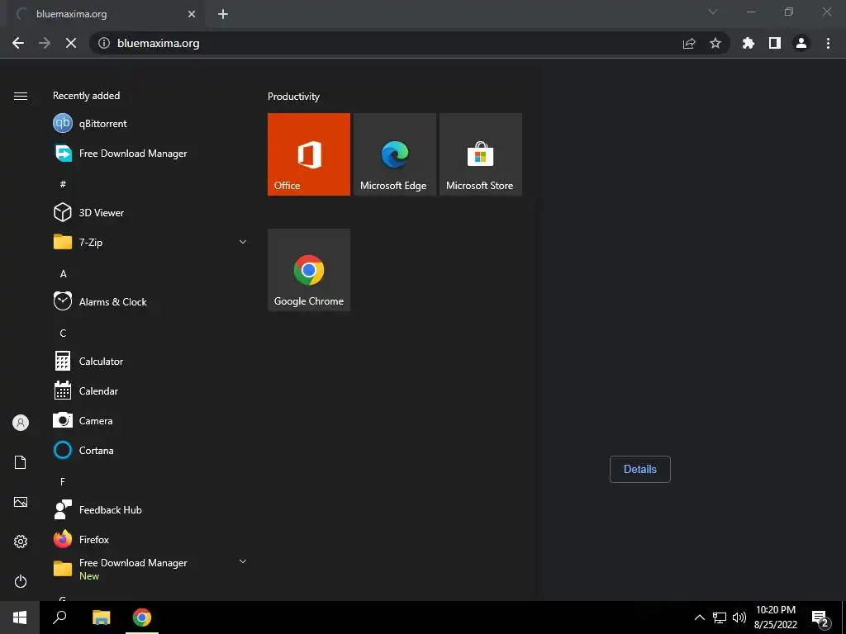Viewport: 846px width, 634px height.
Task: View site information icon
Action: click(x=104, y=43)
